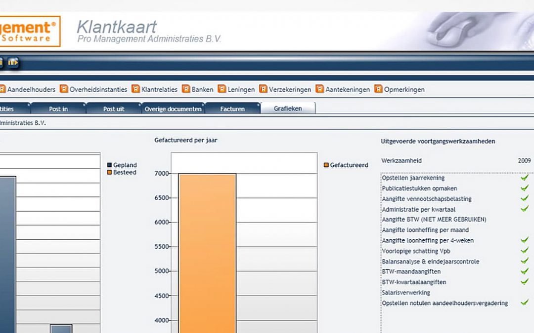Open Verzekeringen section icon
Viewport: 534px width, 333px height.
click(x=263, y=89)
